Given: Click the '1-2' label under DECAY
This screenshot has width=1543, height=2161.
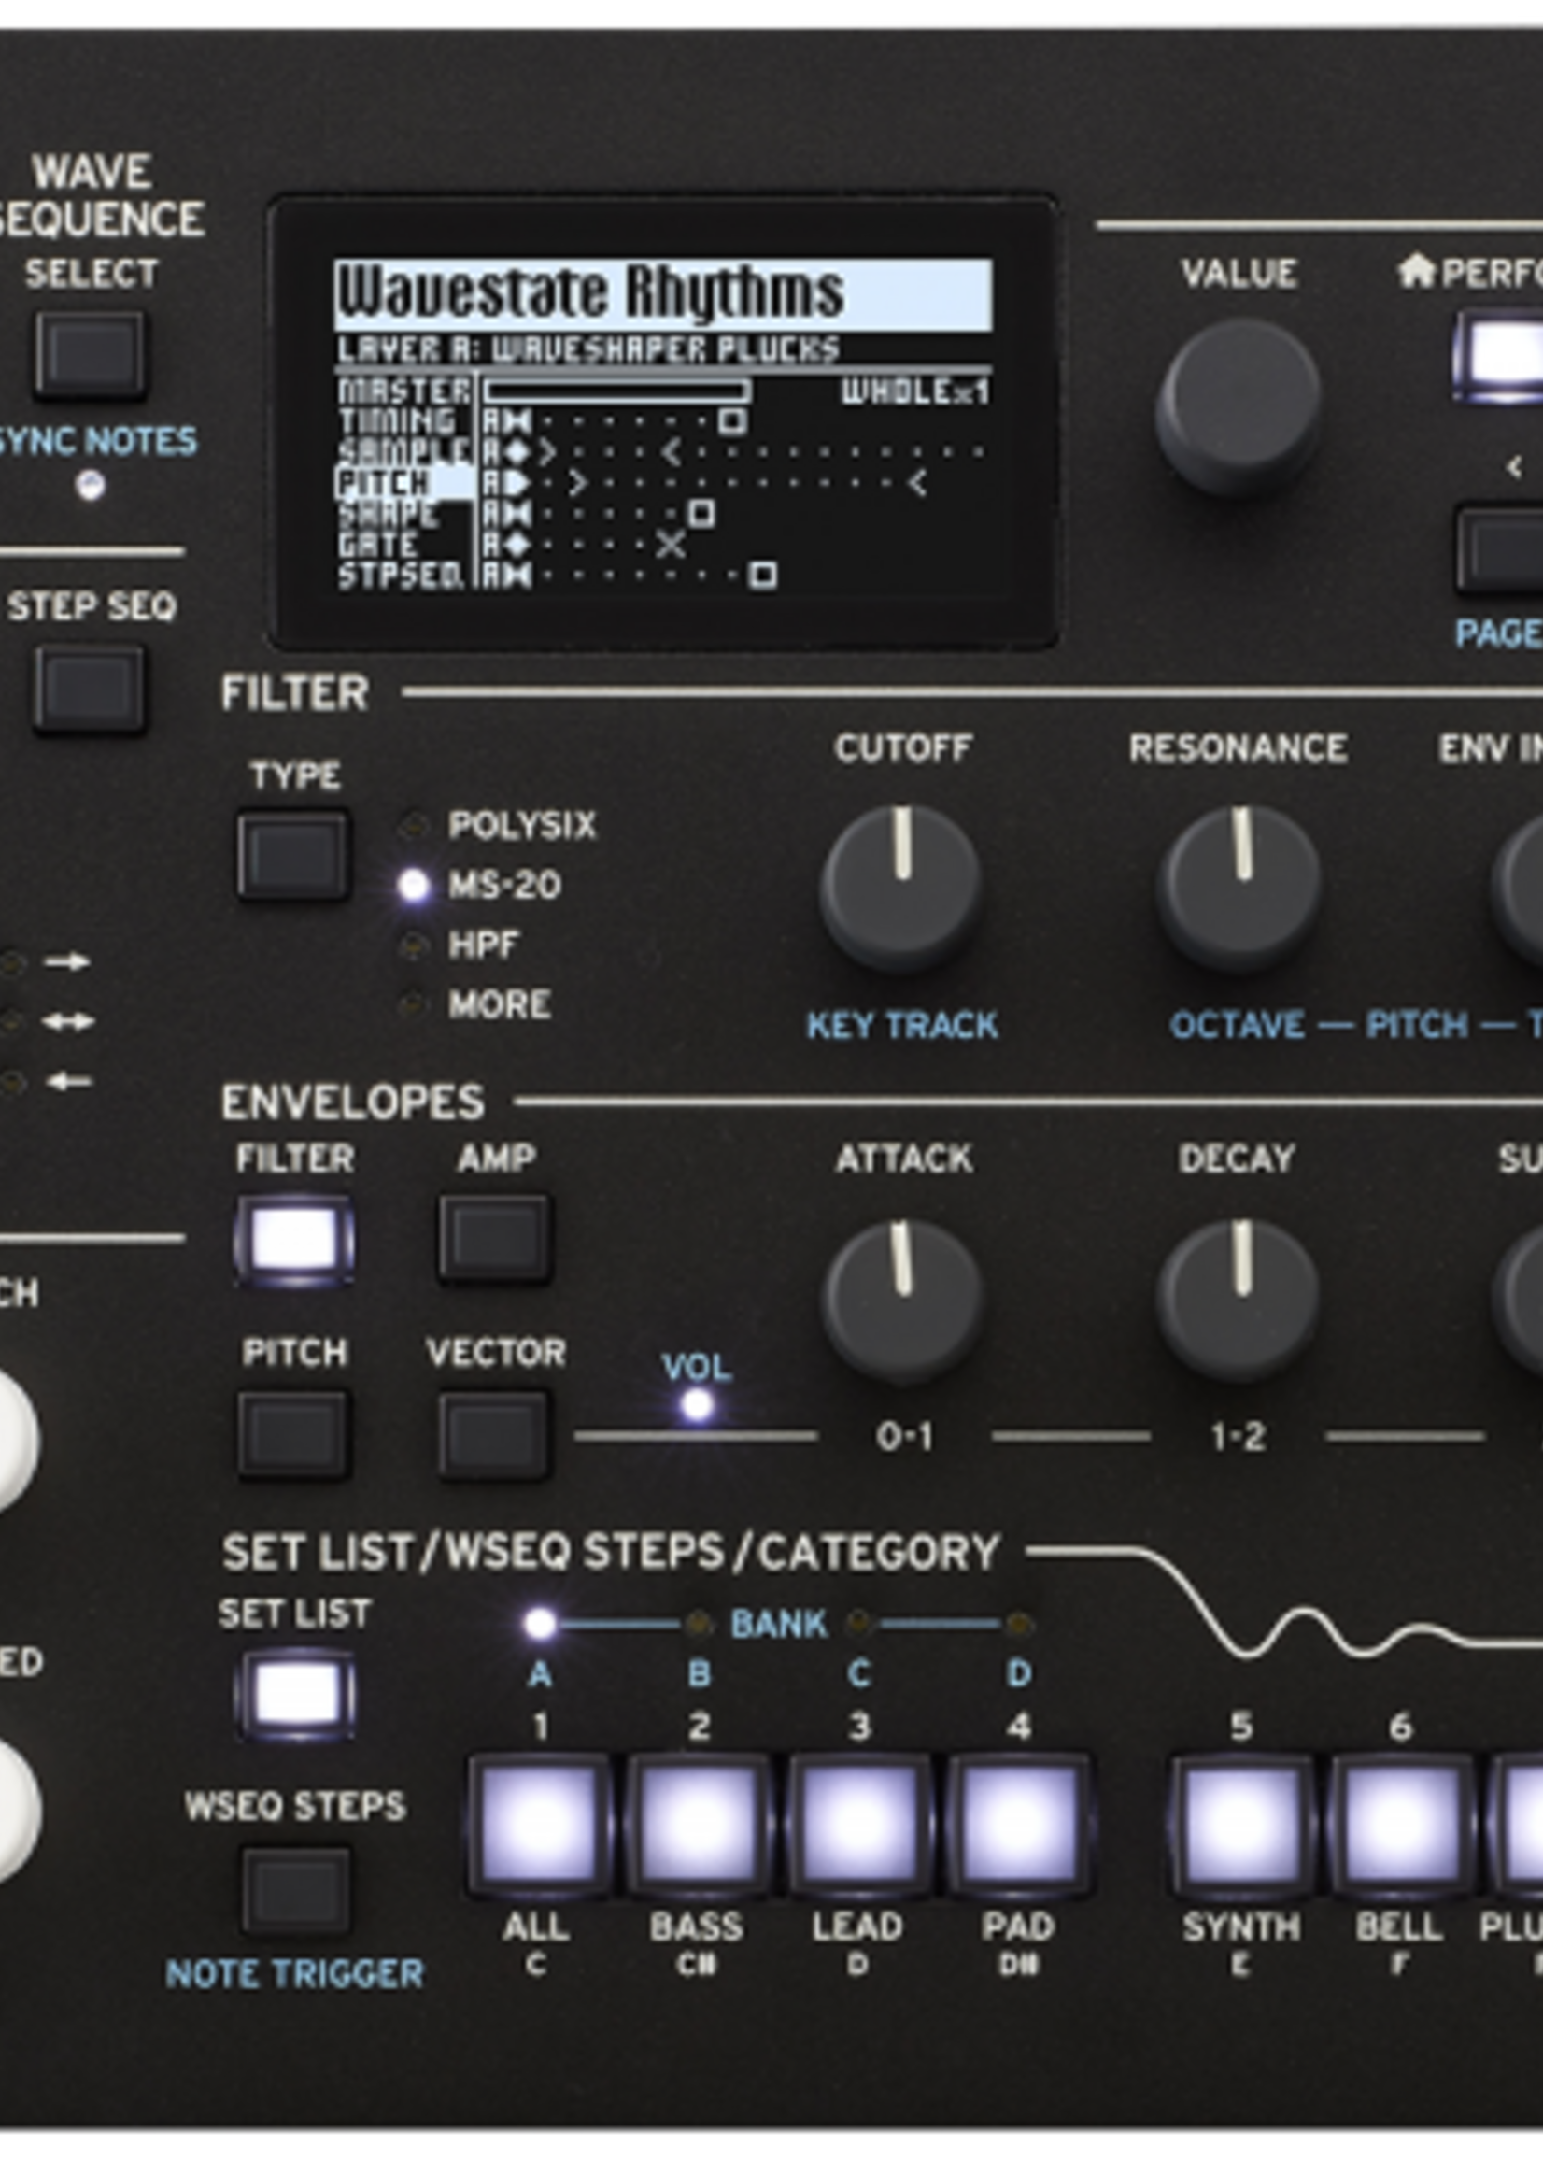Looking at the screenshot, I should 1238,1437.
